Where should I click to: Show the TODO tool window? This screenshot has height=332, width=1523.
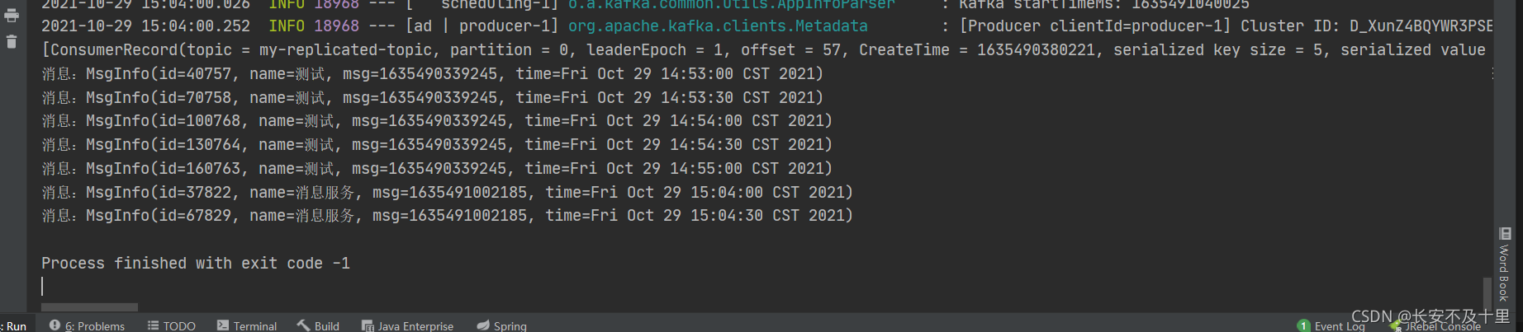click(171, 325)
